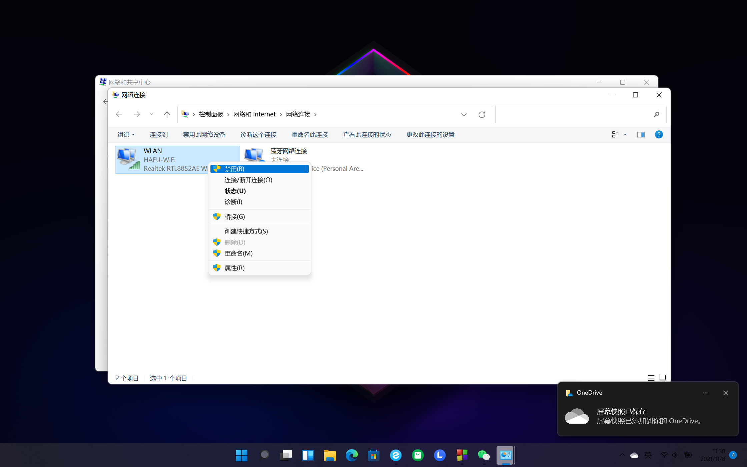747x467 pixels.
Task: Switch to large icons view in status bar
Action: pyautogui.click(x=662, y=378)
